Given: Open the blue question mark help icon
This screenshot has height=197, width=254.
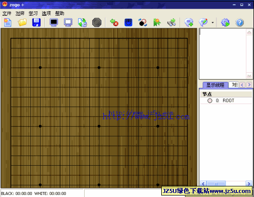Looking at the screenshot, I should coord(240,22).
